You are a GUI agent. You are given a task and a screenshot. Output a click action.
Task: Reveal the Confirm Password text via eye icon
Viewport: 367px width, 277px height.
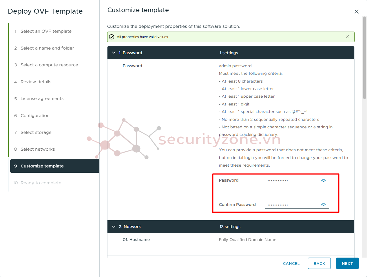pyautogui.click(x=324, y=205)
